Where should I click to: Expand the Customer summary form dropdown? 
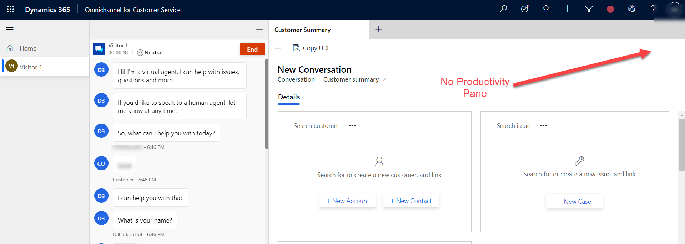(x=384, y=79)
